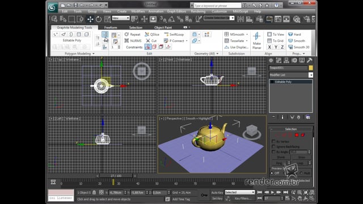Image resolution: width=363 pixels, height=204 pixels.
Task: Switch to the Selection ribbon tab
Action: click(136, 28)
